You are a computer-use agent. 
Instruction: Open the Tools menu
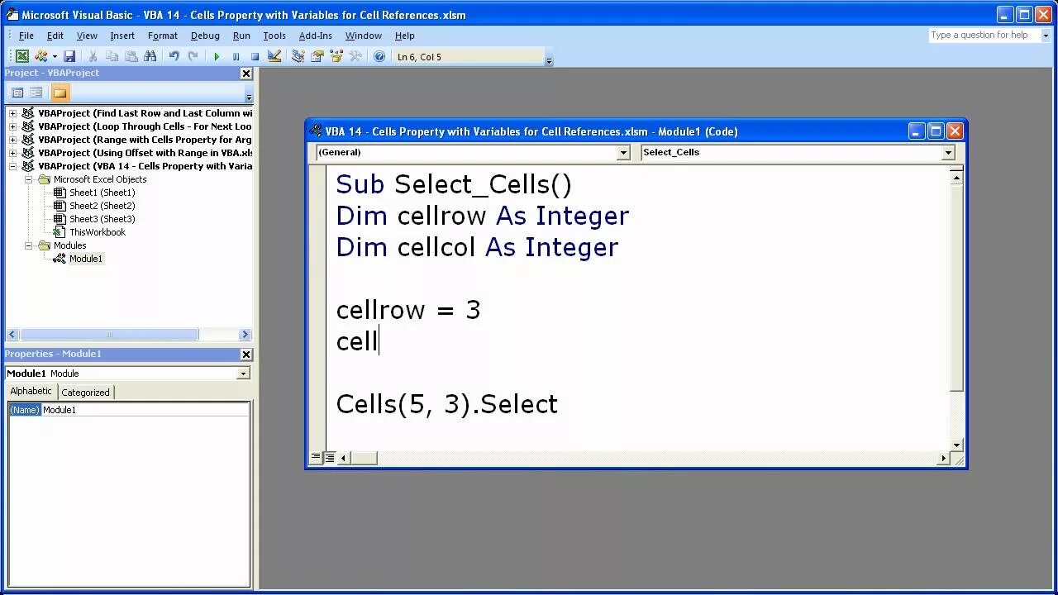pos(274,36)
